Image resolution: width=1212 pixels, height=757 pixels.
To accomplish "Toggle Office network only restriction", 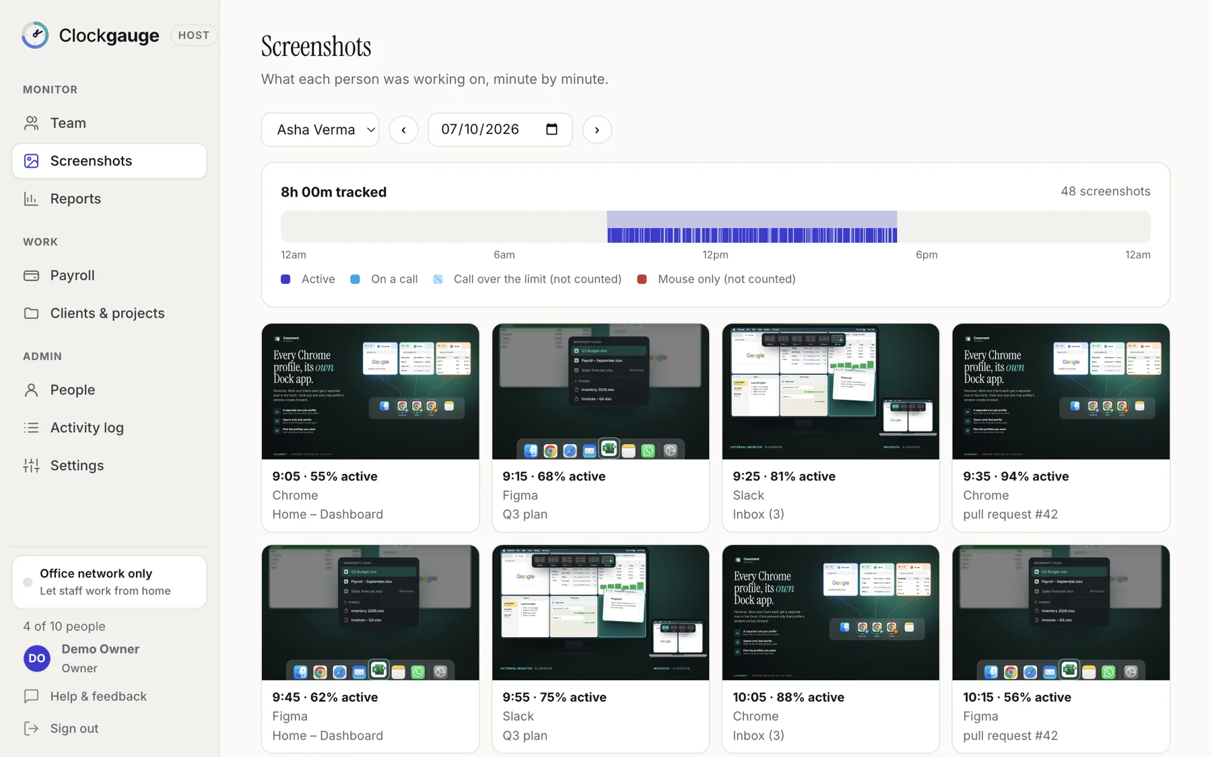I will tap(109, 582).
